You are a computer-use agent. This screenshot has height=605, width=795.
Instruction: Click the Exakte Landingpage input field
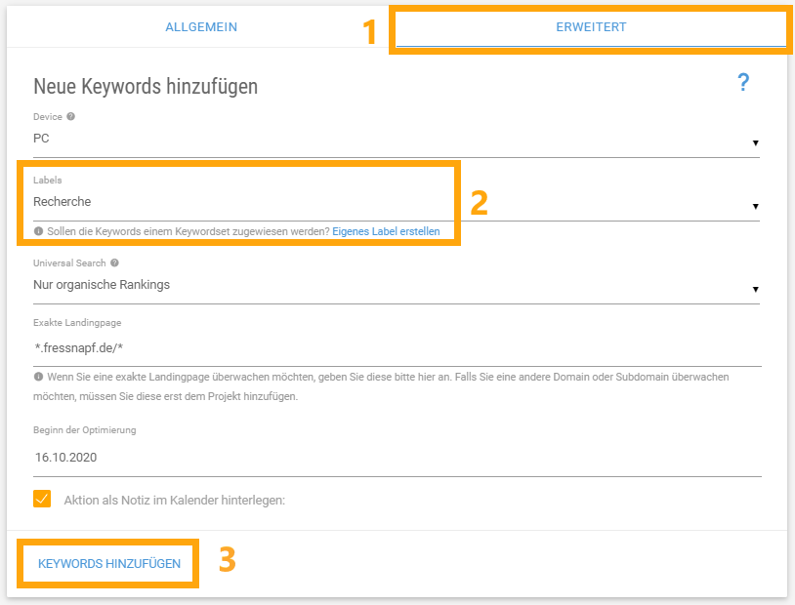pos(397,348)
